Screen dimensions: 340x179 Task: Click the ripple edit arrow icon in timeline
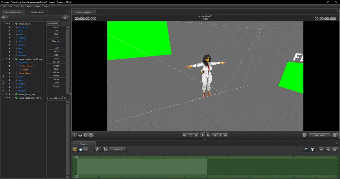click(x=321, y=150)
